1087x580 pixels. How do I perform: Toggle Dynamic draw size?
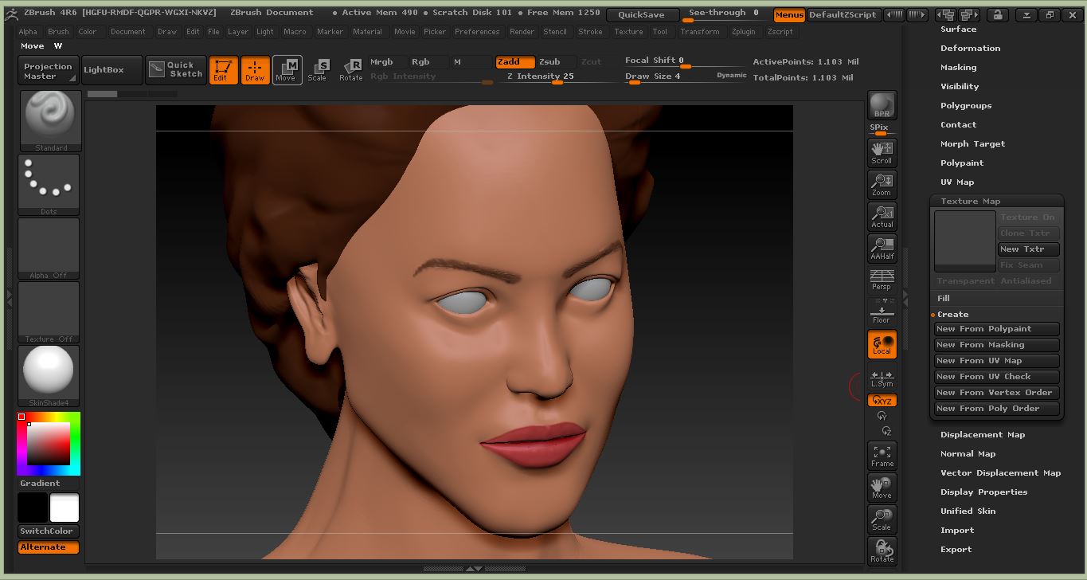click(731, 76)
